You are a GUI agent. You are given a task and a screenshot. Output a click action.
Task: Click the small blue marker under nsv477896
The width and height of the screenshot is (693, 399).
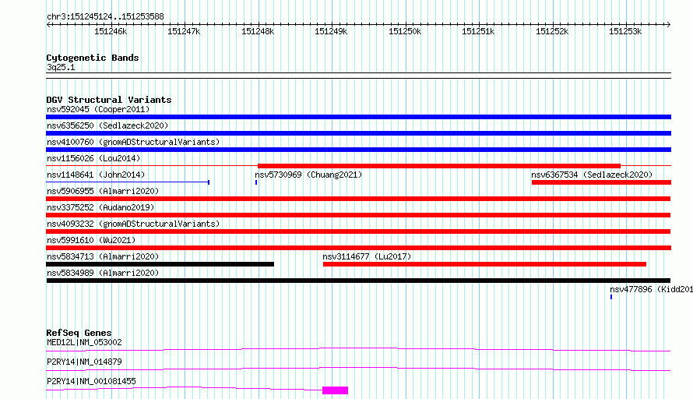point(611,297)
